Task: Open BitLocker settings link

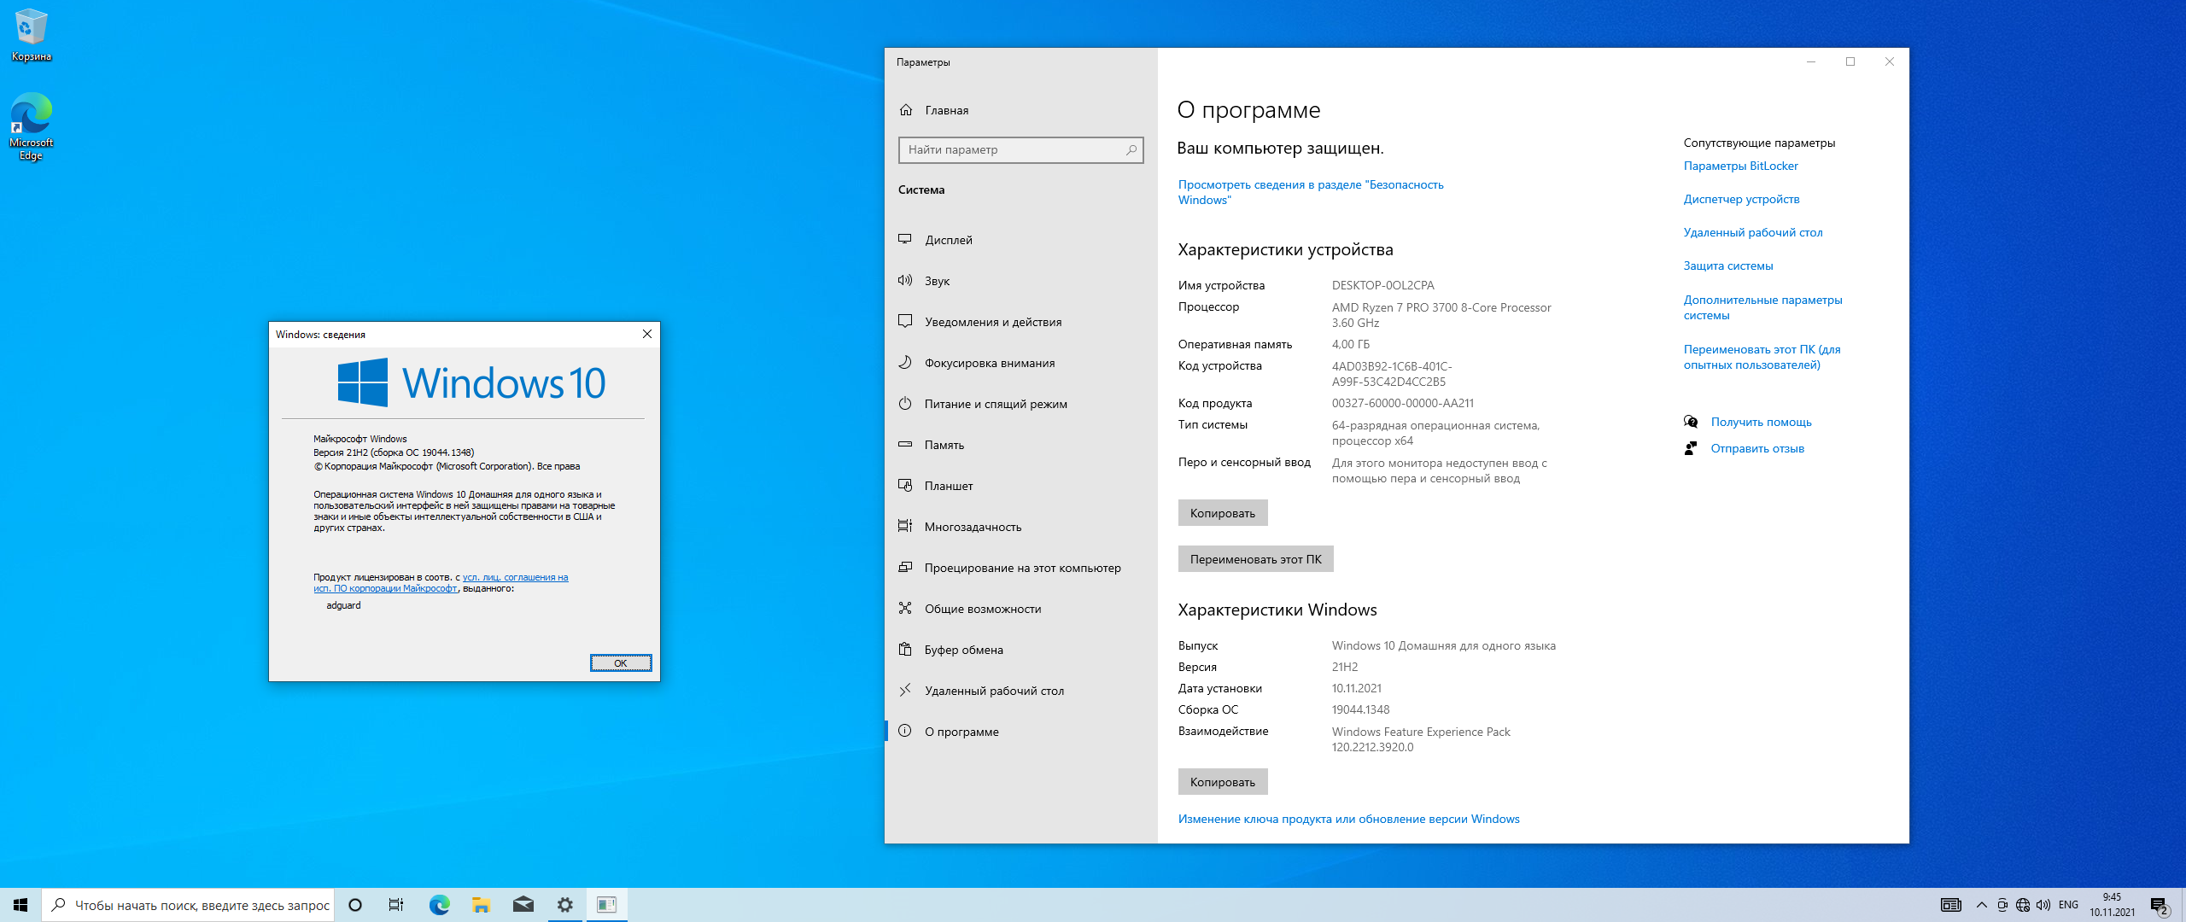Action: point(1740,166)
